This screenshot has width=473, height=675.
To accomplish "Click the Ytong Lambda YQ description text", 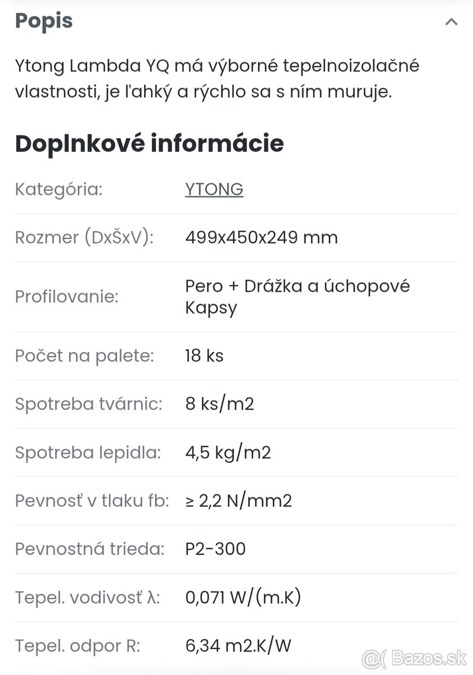I will (x=217, y=79).
